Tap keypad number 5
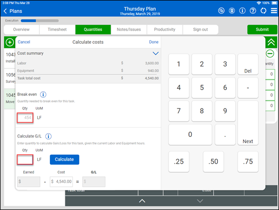The image size is (279, 210). tap(202, 87)
